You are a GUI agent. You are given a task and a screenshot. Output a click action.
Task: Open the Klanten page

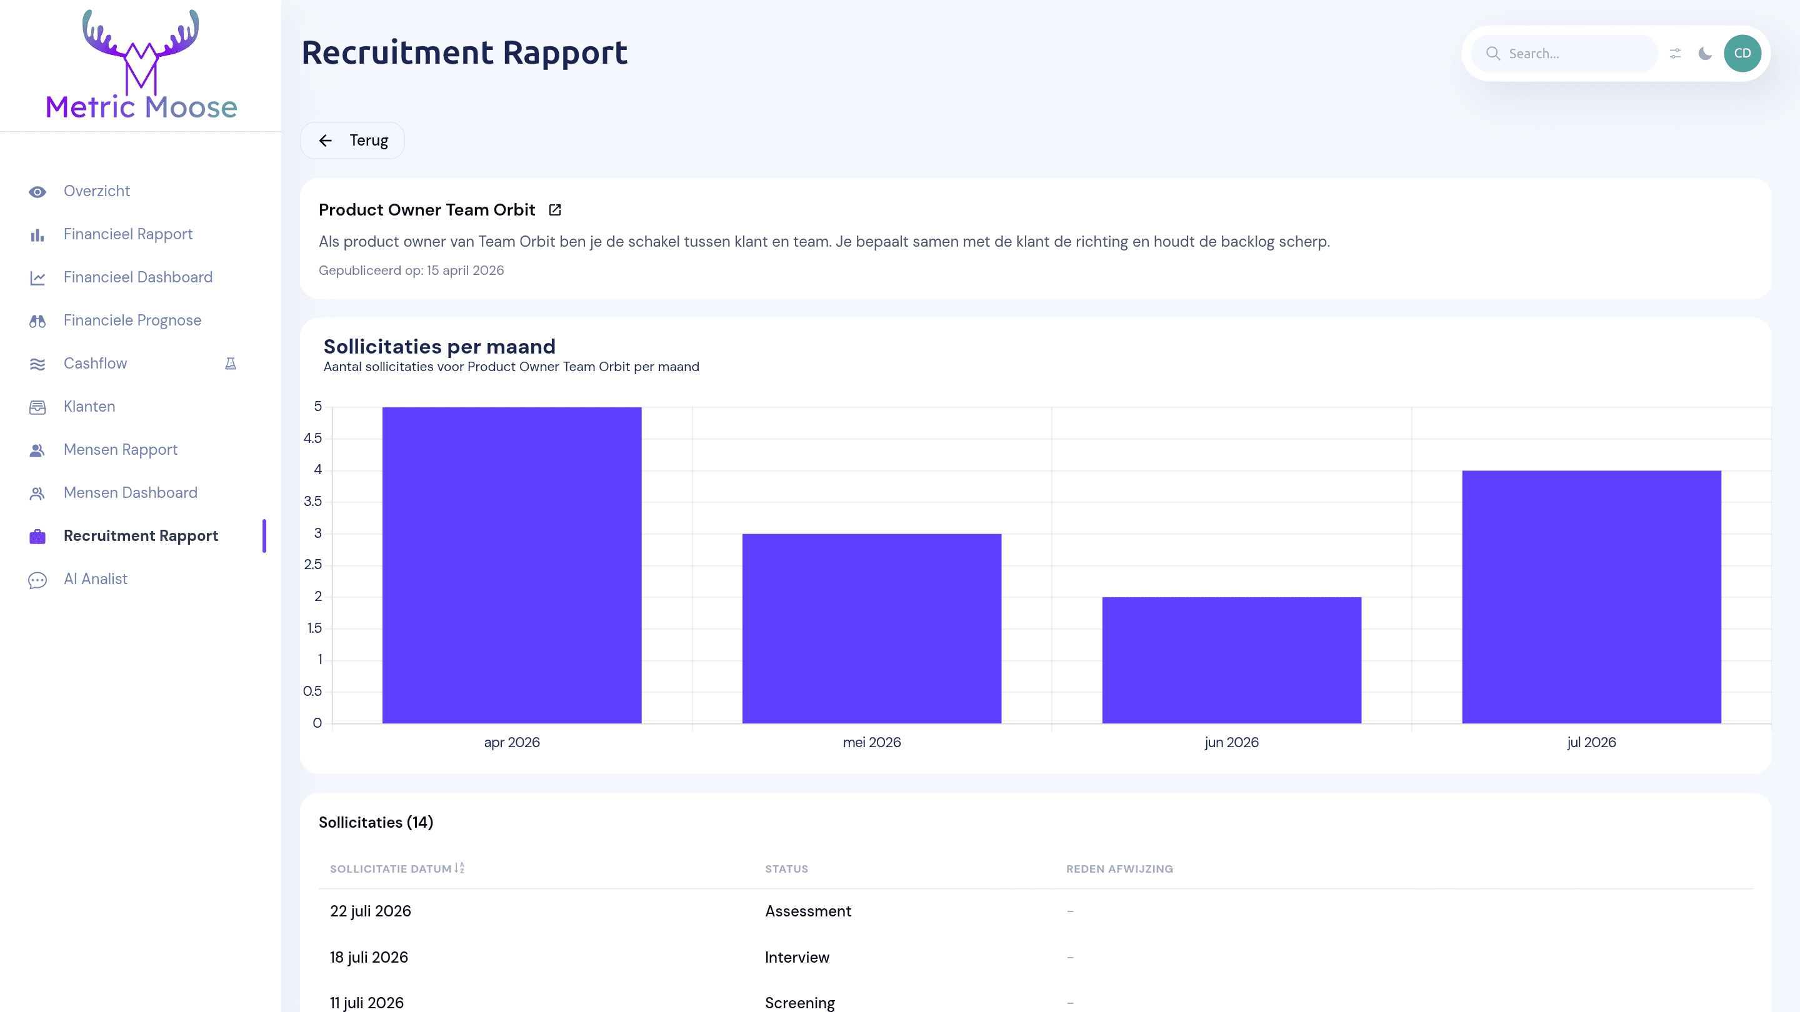pyautogui.click(x=89, y=407)
